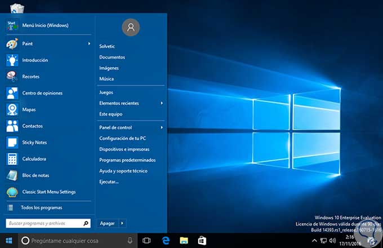Click the Menú Inicio (Windows) icon
This screenshot has height=248, width=383.
click(12, 25)
